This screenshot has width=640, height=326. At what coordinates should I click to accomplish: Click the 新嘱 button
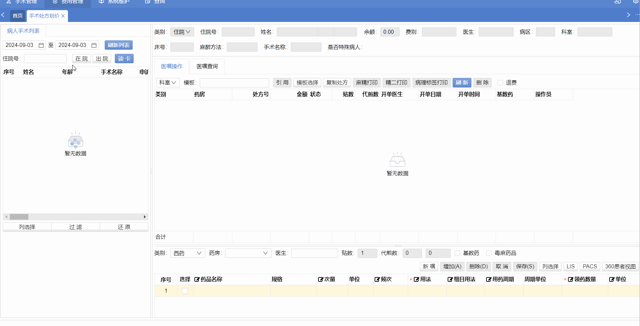(429, 267)
